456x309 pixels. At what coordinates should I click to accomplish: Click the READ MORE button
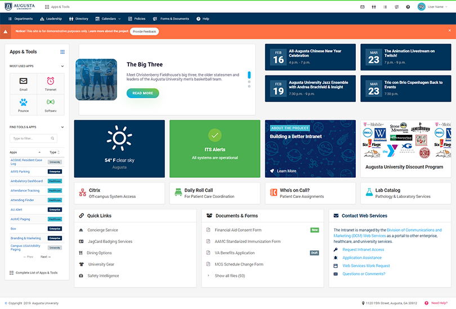(143, 93)
